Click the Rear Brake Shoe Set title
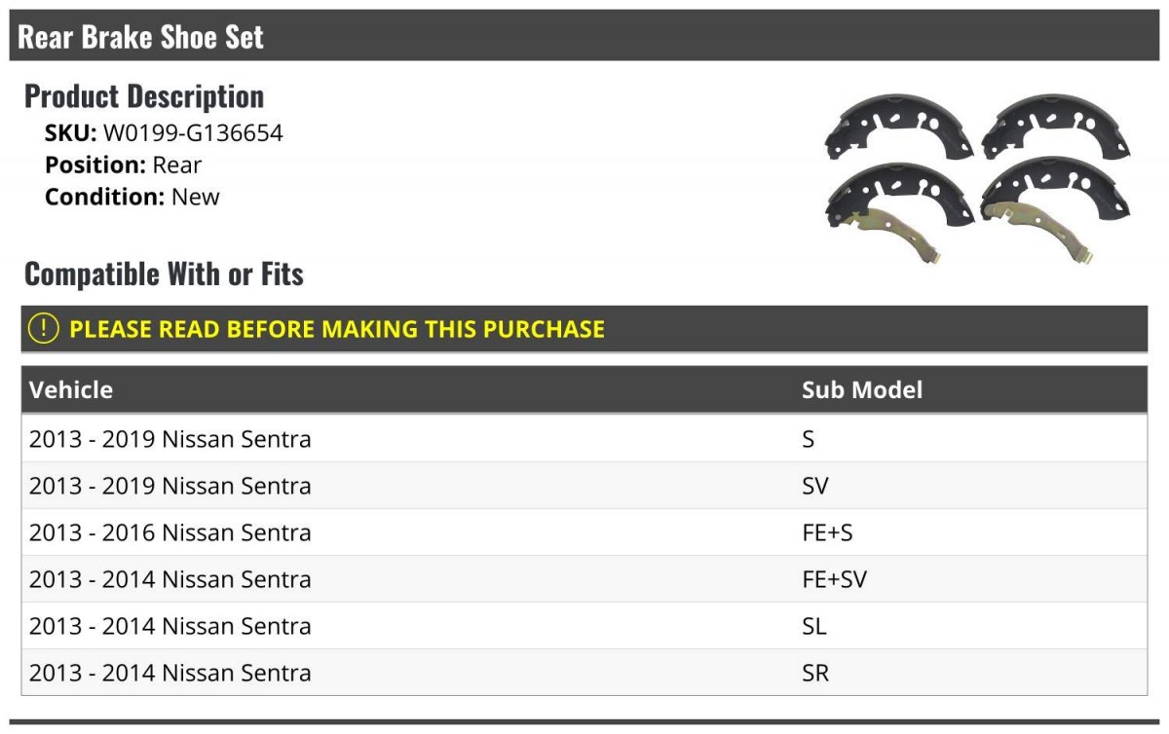1169x734 pixels. pyautogui.click(x=141, y=37)
